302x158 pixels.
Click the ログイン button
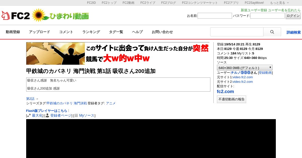coord(293,16)
